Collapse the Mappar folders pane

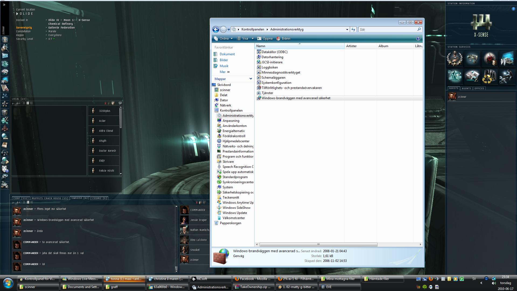pos(250,79)
